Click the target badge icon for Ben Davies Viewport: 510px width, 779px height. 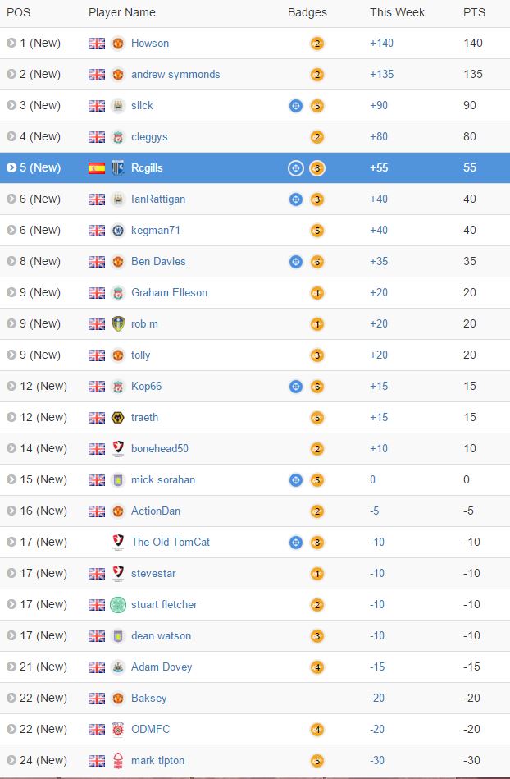[296, 261]
